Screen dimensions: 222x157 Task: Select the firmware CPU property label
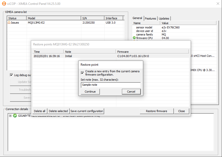(144, 38)
